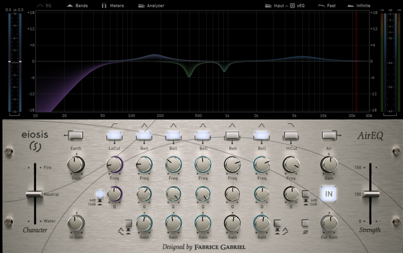This screenshot has width=403, height=253.
Task: Click the second Bell Gain knob
Action: [x=173, y=223]
